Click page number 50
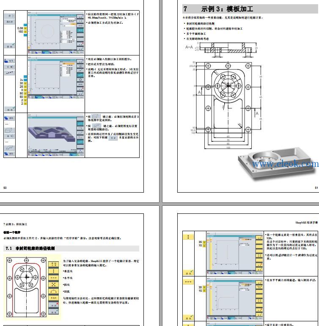The width and height of the screenshot is (319, 326). 5,188
